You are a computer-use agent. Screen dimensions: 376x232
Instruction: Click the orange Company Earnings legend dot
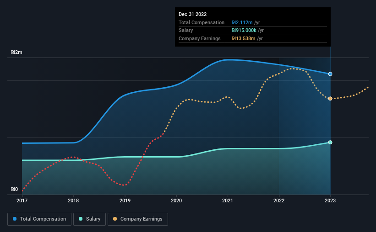(115, 219)
